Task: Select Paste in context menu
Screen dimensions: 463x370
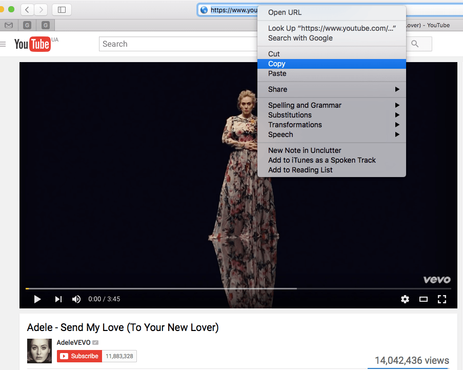Action: pos(332,73)
